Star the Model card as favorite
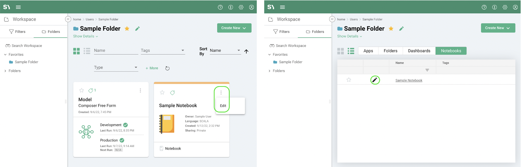Screen dimensions: 521x167 pos(81,91)
